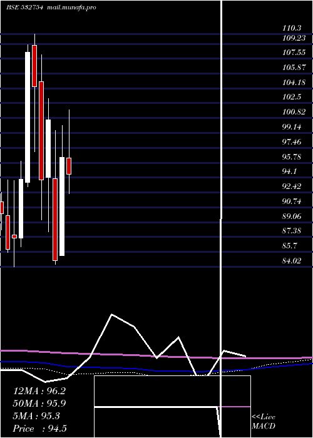Click the 102.5 price level label

(x=292, y=97)
